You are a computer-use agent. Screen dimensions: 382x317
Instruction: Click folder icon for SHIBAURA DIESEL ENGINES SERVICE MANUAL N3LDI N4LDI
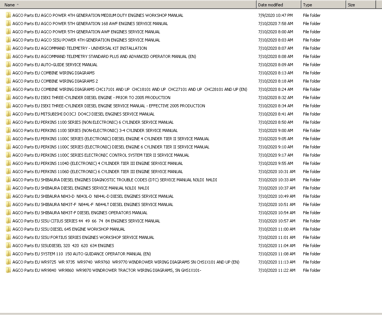pyautogui.click(x=8, y=188)
